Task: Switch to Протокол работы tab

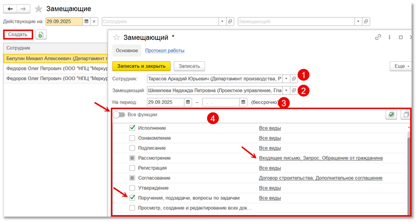Action: [x=165, y=50]
